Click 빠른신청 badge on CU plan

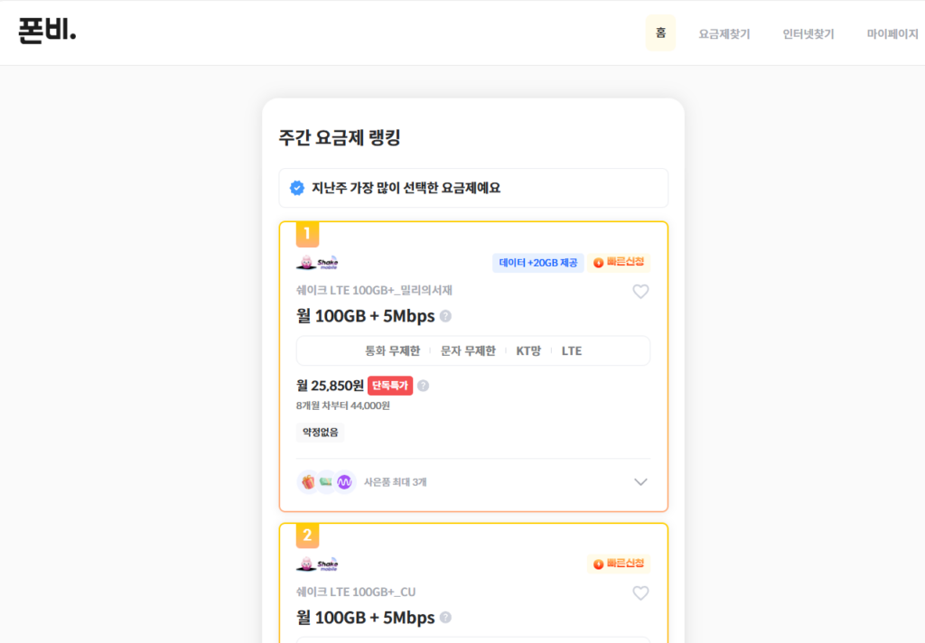coord(619,564)
